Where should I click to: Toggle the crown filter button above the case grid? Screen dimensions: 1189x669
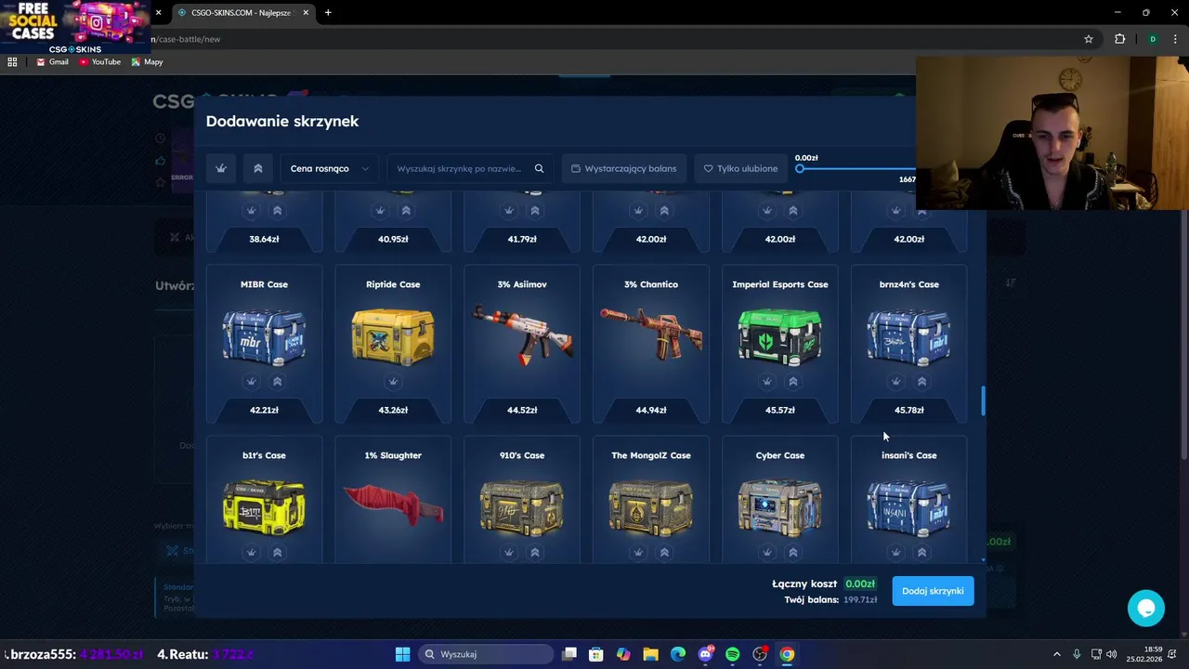(221, 168)
